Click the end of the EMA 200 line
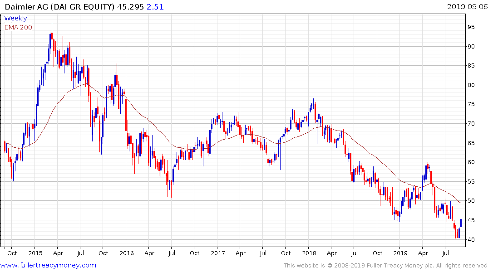 pos(461,203)
